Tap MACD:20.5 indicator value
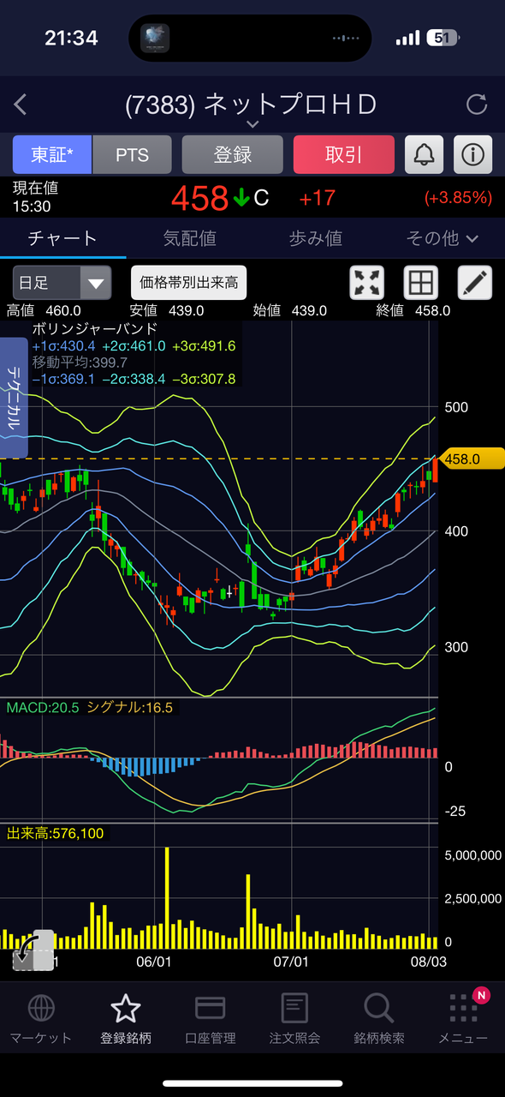The width and height of the screenshot is (505, 1097). (x=43, y=707)
